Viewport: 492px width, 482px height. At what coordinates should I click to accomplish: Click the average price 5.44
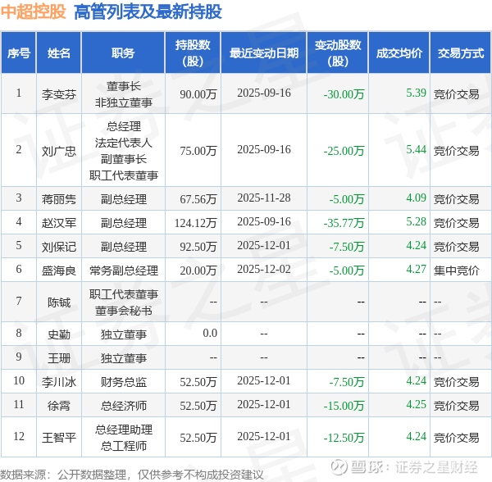coord(416,149)
